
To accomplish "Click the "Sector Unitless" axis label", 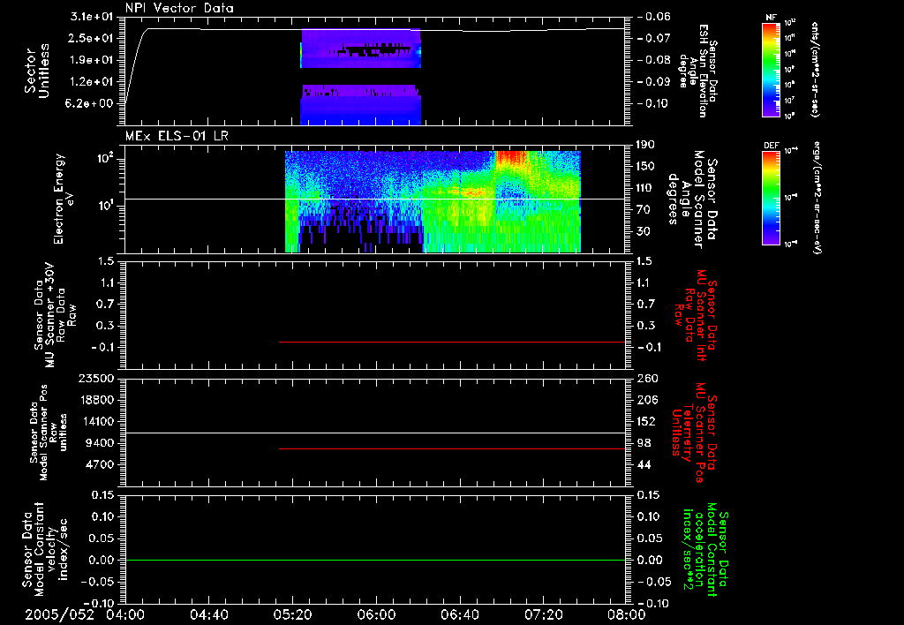I will [x=37, y=71].
